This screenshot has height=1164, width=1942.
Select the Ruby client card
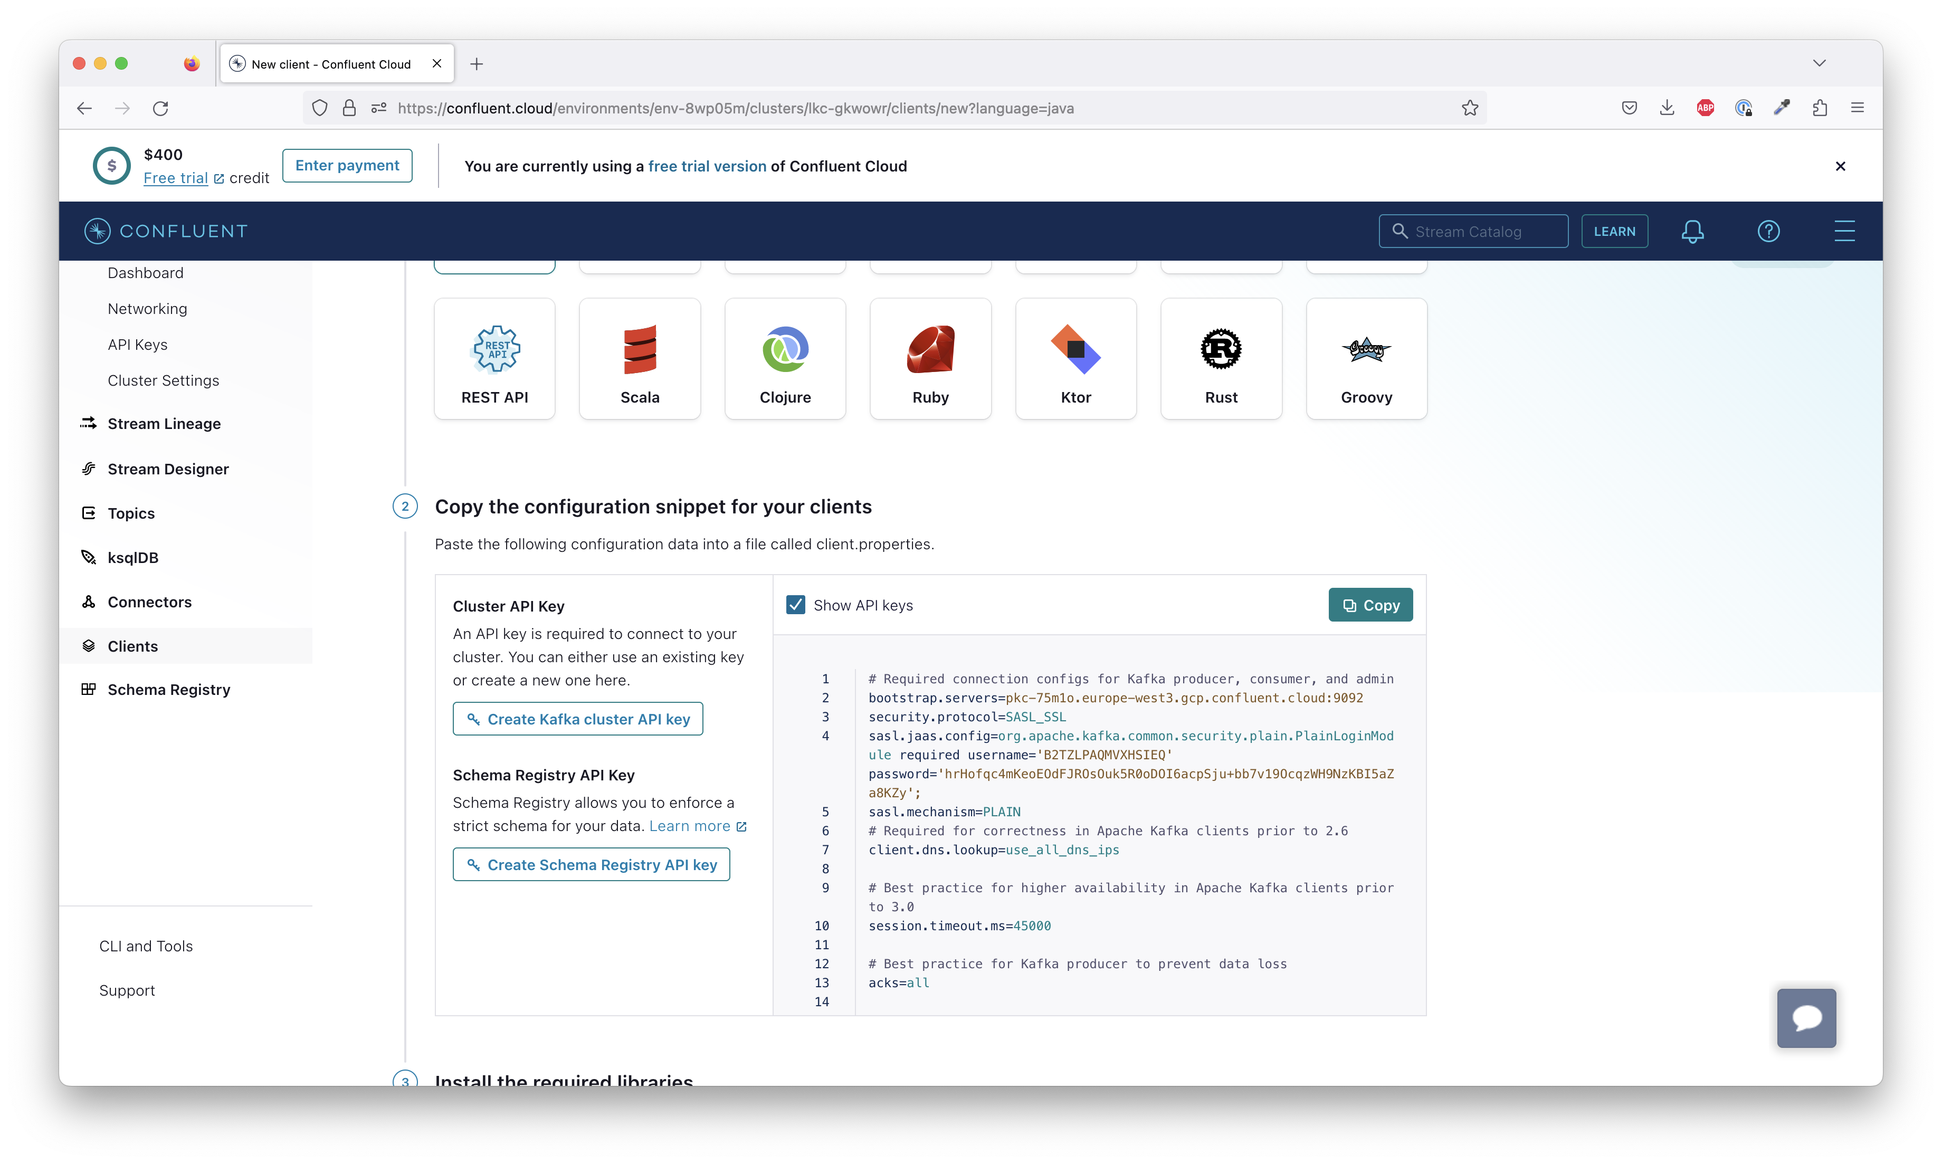point(930,358)
